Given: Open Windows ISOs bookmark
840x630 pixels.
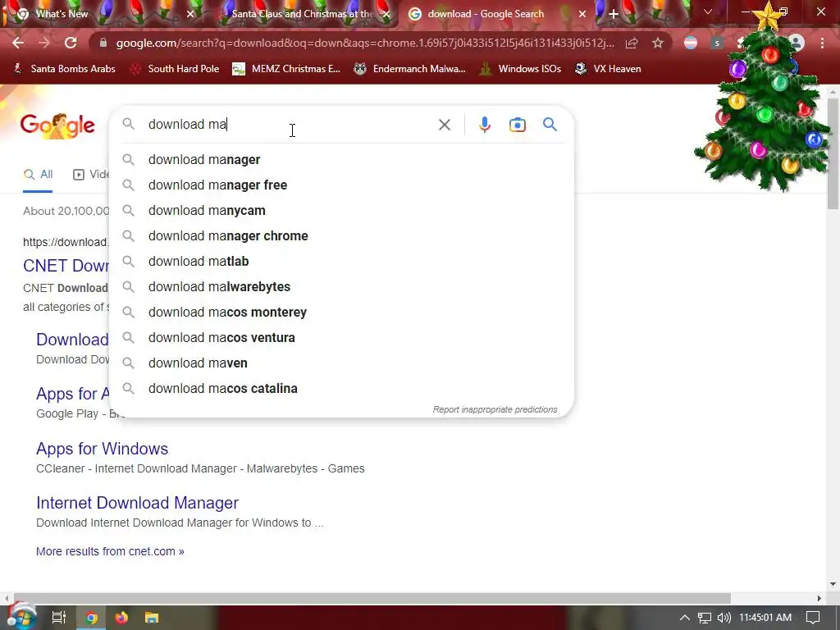Looking at the screenshot, I should [x=520, y=69].
